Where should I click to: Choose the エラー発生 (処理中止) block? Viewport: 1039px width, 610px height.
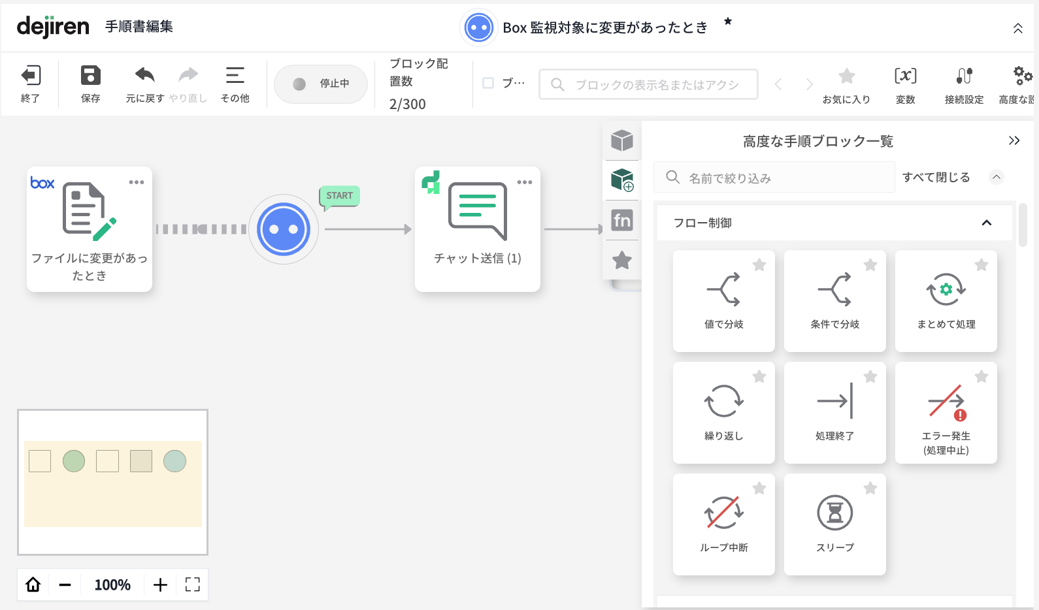(946, 412)
